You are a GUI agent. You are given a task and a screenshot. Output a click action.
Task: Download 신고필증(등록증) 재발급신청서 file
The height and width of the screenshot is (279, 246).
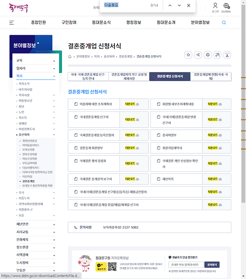[215, 192]
